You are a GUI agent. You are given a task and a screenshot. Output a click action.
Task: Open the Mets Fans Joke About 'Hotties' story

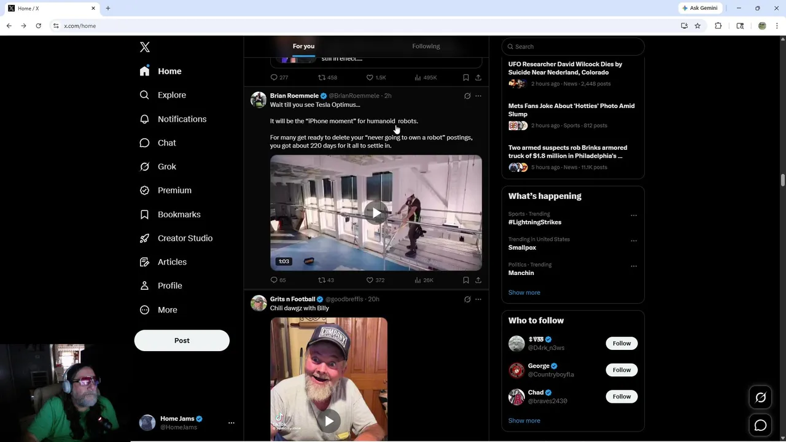tap(573, 115)
